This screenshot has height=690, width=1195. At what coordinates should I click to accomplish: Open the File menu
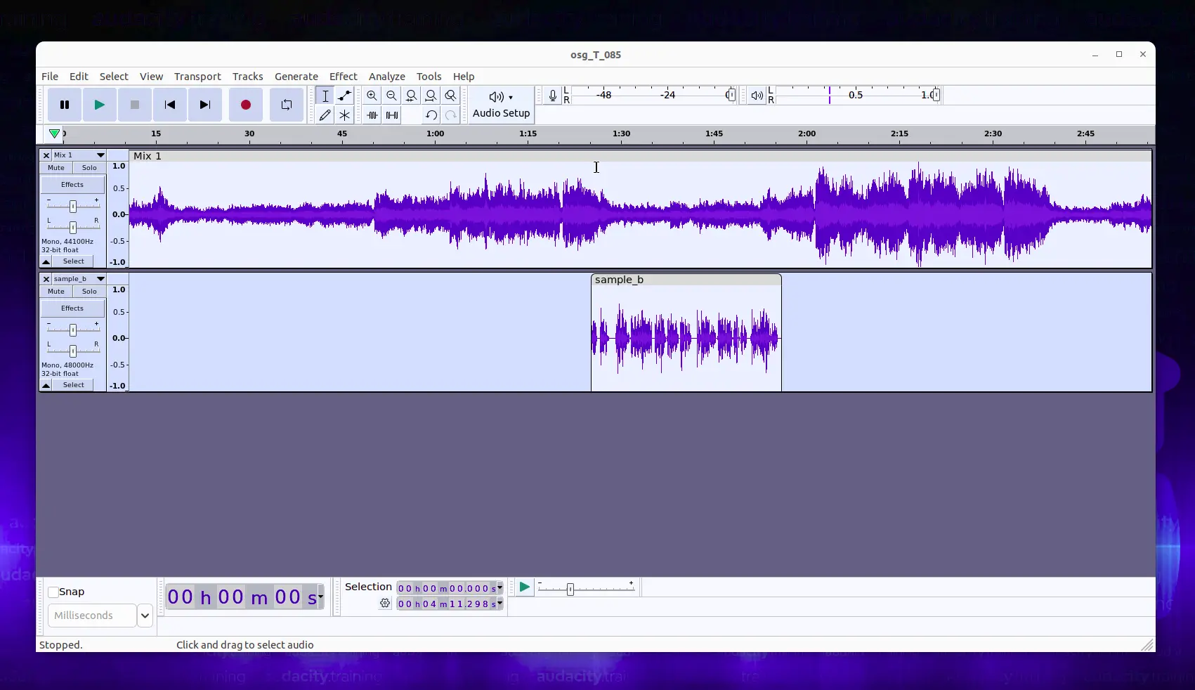pos(50,77)
